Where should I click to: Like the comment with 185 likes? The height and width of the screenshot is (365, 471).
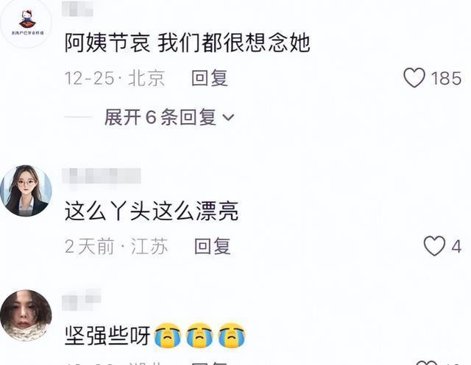[414, 78]
